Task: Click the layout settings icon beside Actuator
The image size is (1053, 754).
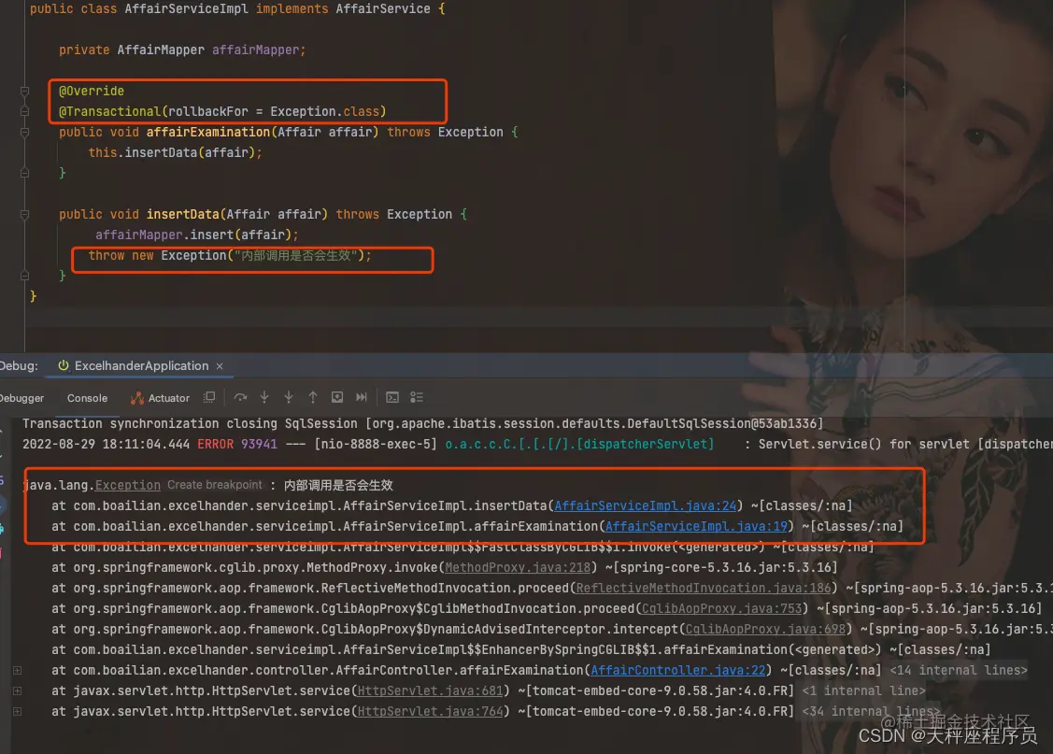Action: tap(209, 397)
